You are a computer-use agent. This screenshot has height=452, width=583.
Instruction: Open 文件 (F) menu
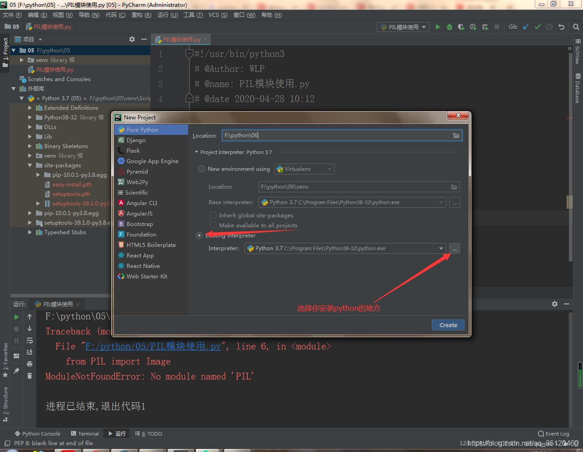click(12, 15)
